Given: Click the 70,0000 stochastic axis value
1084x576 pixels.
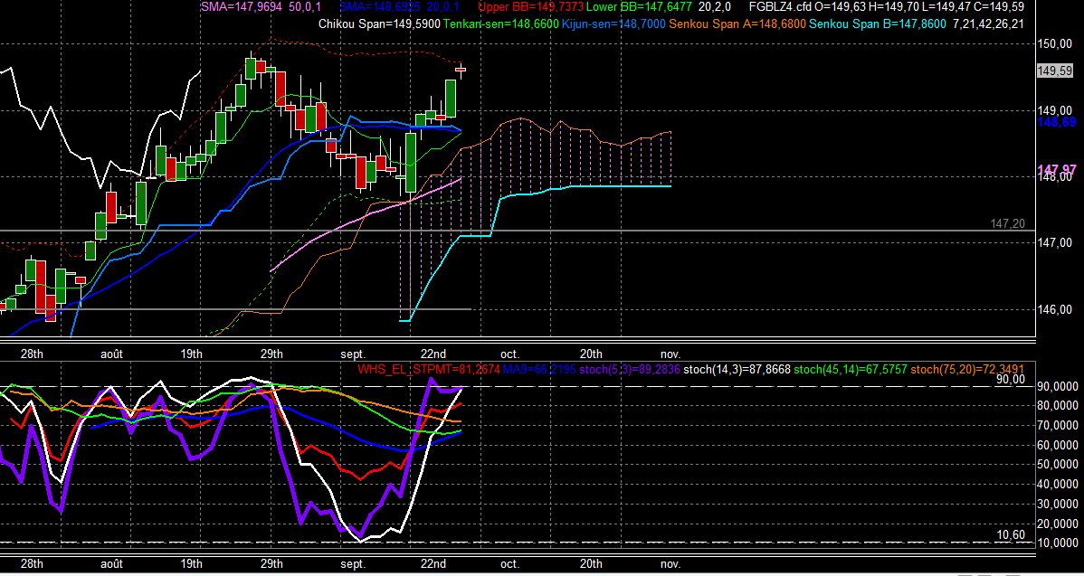Looking at the screenshot, I should click(1057, 425).
